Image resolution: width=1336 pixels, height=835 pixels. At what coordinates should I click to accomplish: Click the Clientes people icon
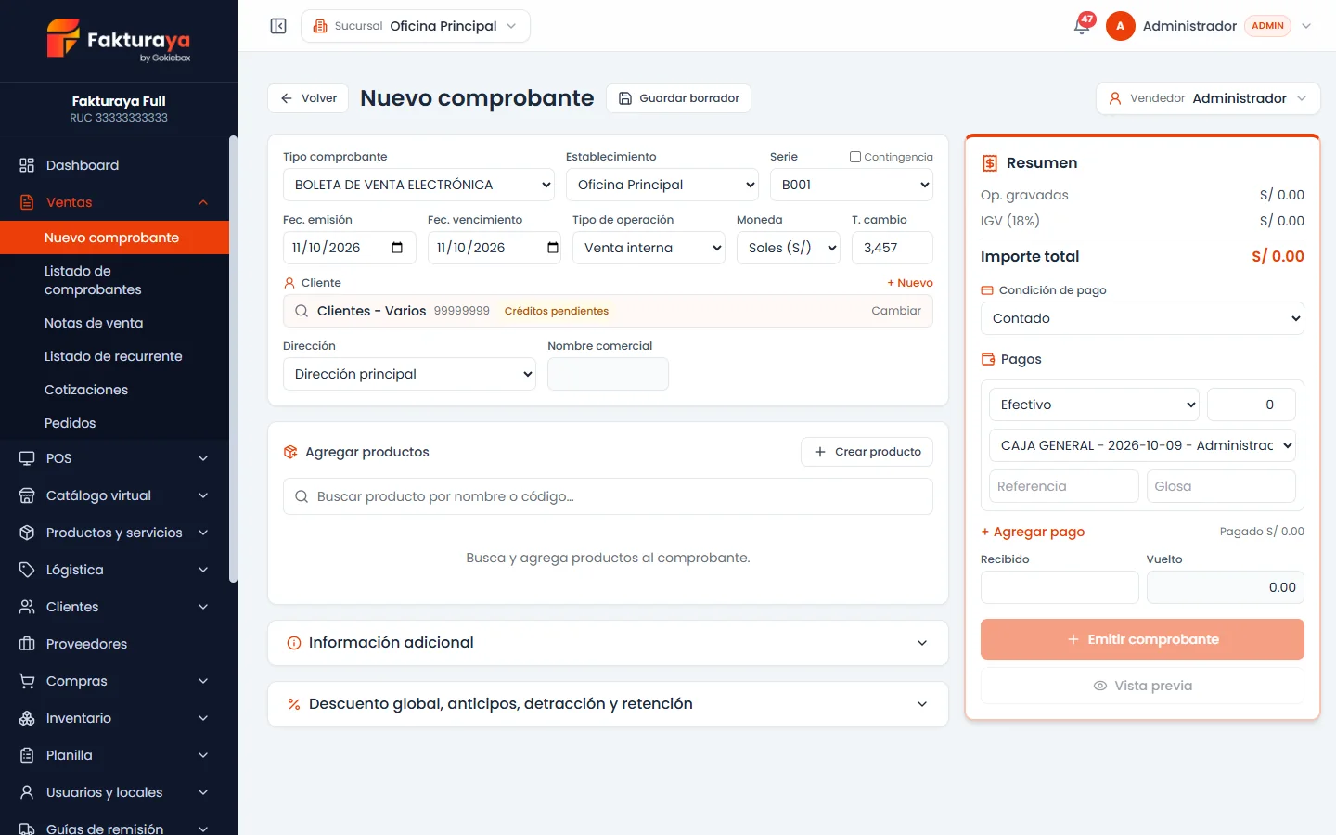(x=27, y=607)
